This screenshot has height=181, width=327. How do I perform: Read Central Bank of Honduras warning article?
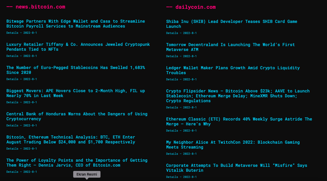point(77,116)
